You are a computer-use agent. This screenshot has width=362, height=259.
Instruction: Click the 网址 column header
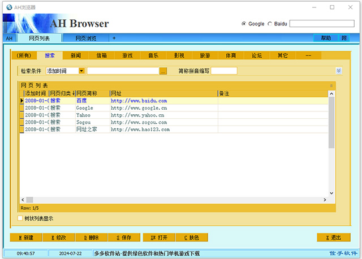tap(164, 93)
